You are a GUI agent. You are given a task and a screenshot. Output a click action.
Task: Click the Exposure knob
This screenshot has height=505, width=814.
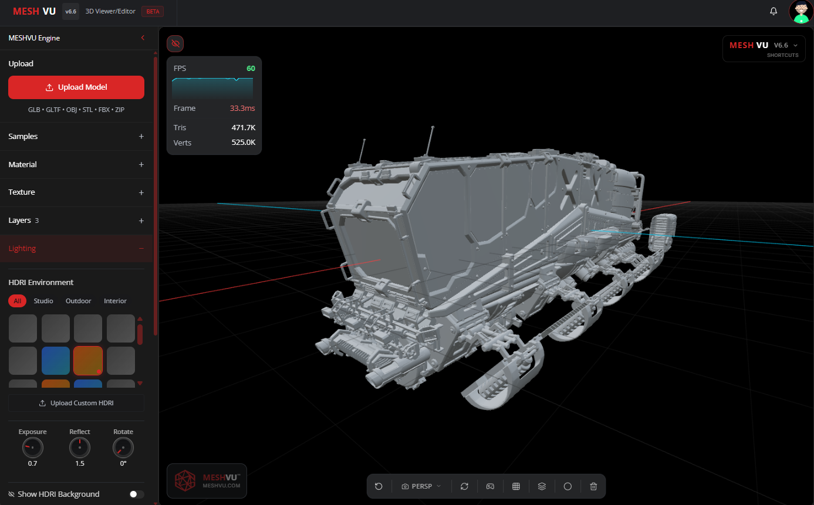32,448
